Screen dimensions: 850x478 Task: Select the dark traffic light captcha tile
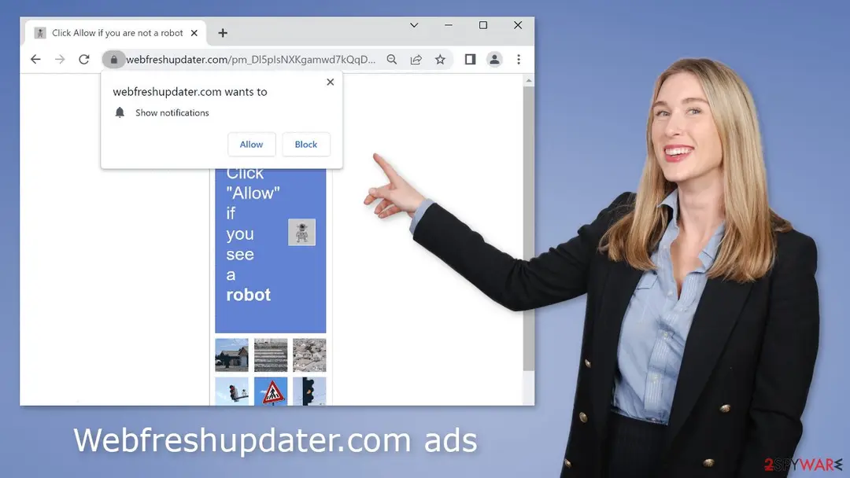point(309,391)
